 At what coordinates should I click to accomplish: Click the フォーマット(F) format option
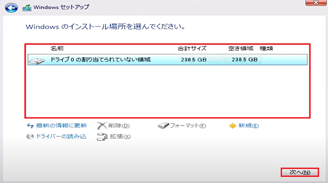click(188, 126)
